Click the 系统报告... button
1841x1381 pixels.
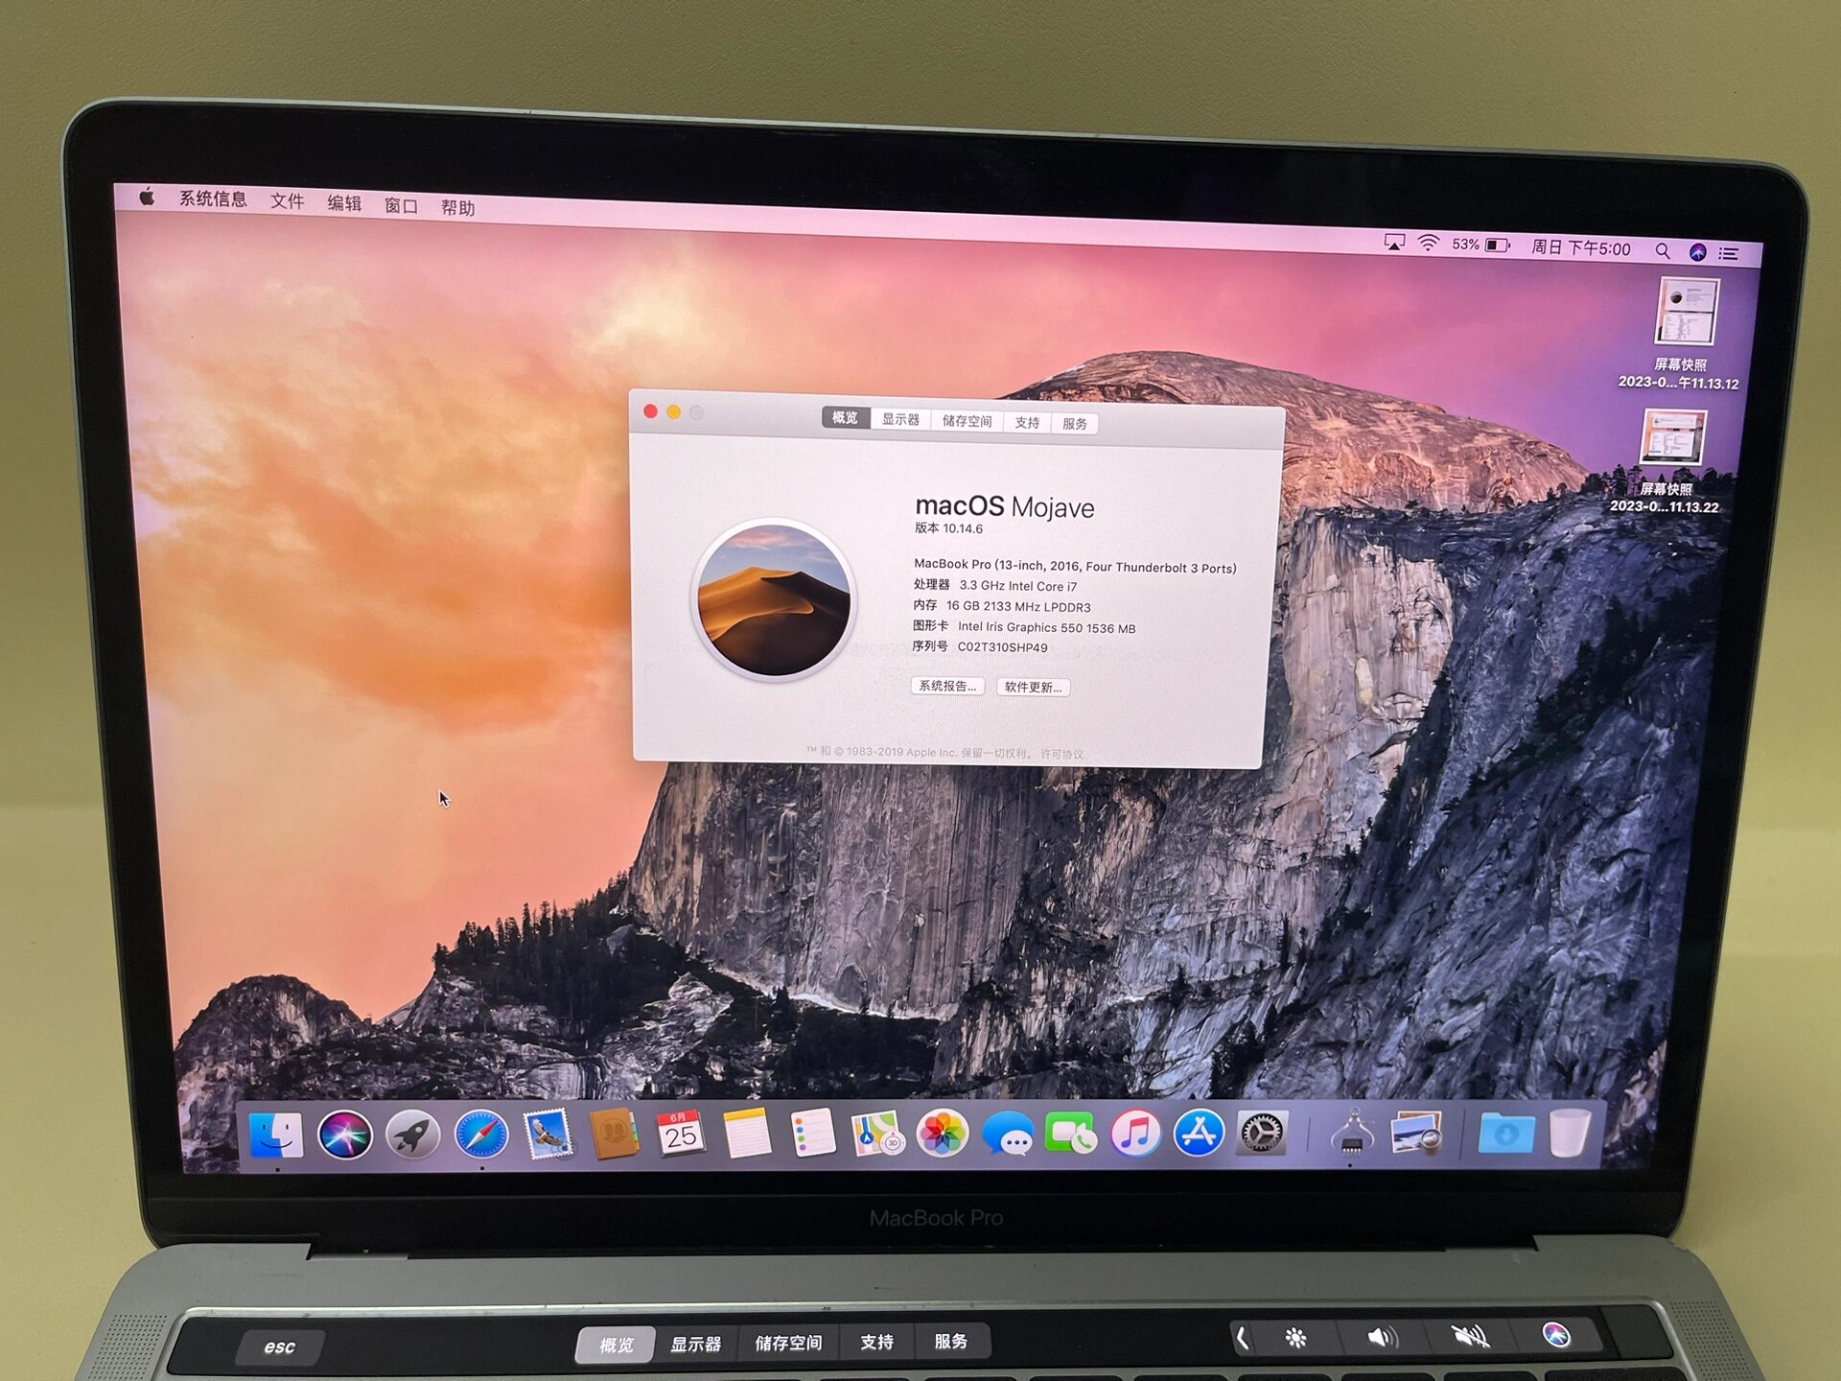click(x=947, y=686)
